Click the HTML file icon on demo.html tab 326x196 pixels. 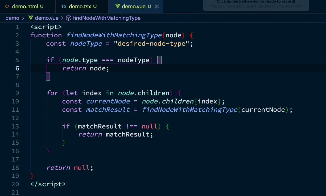tap(7, 6)
